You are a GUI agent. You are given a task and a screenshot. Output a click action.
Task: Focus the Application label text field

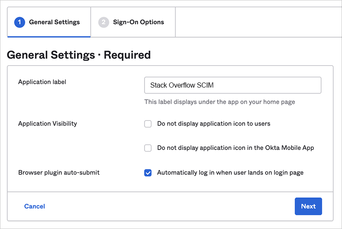233,85
